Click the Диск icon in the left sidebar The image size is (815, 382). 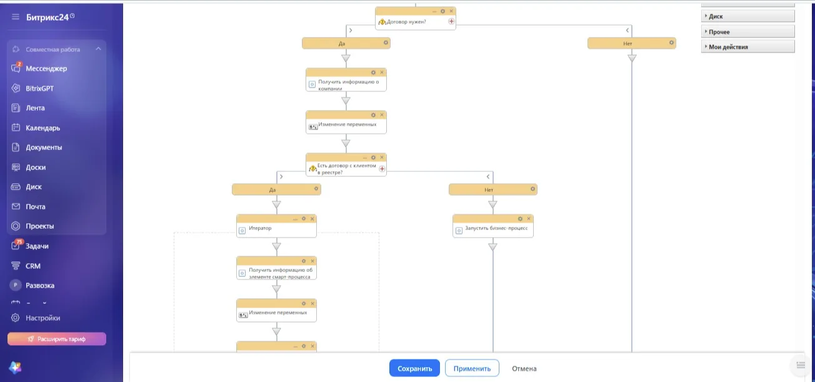tap(16, 186)
